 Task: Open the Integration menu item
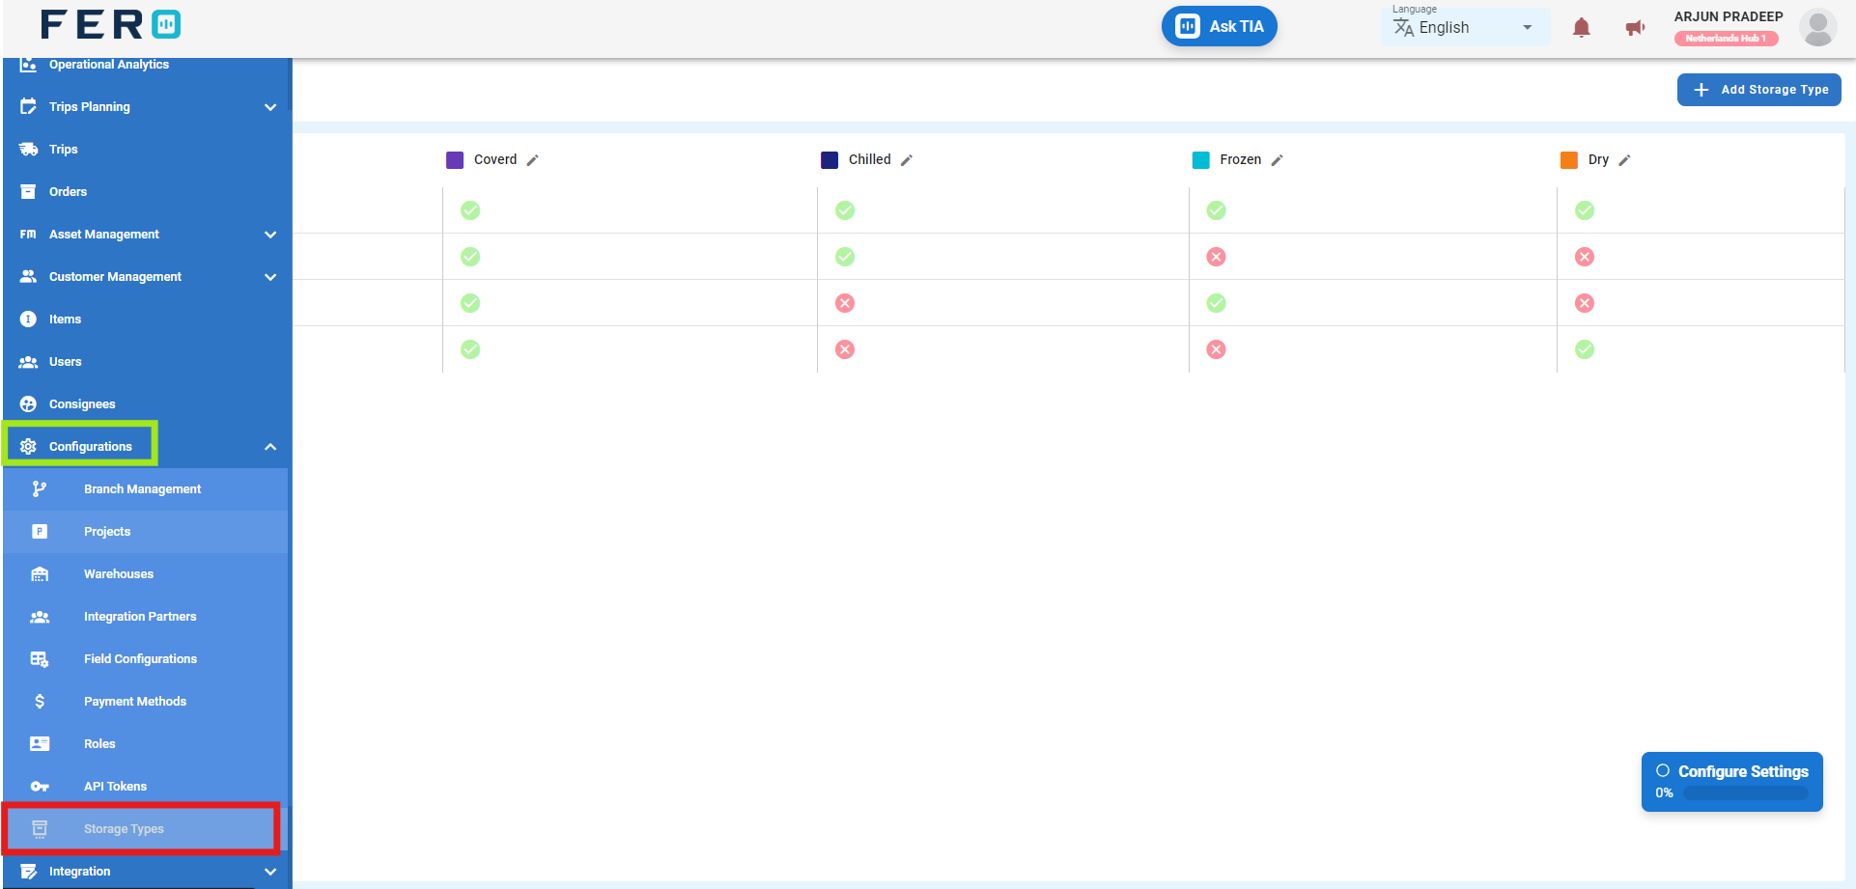click(145, 871)
